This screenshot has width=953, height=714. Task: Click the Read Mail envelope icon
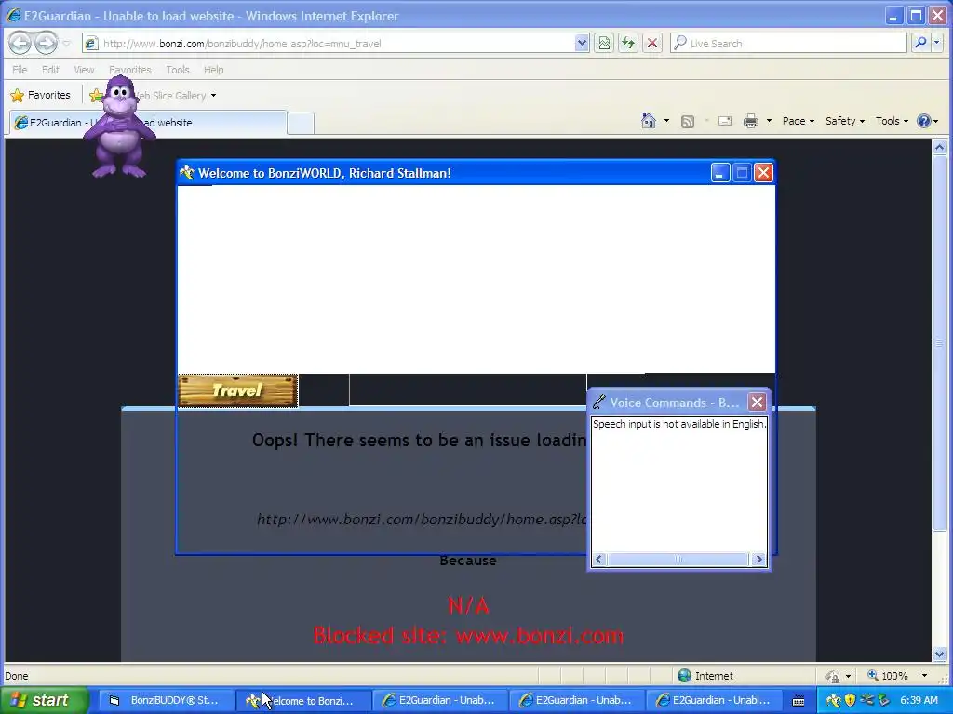tap(724, 121)
